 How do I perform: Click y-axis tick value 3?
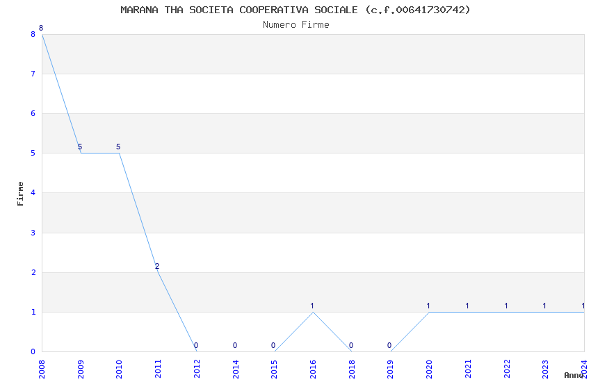pos(33,233)
